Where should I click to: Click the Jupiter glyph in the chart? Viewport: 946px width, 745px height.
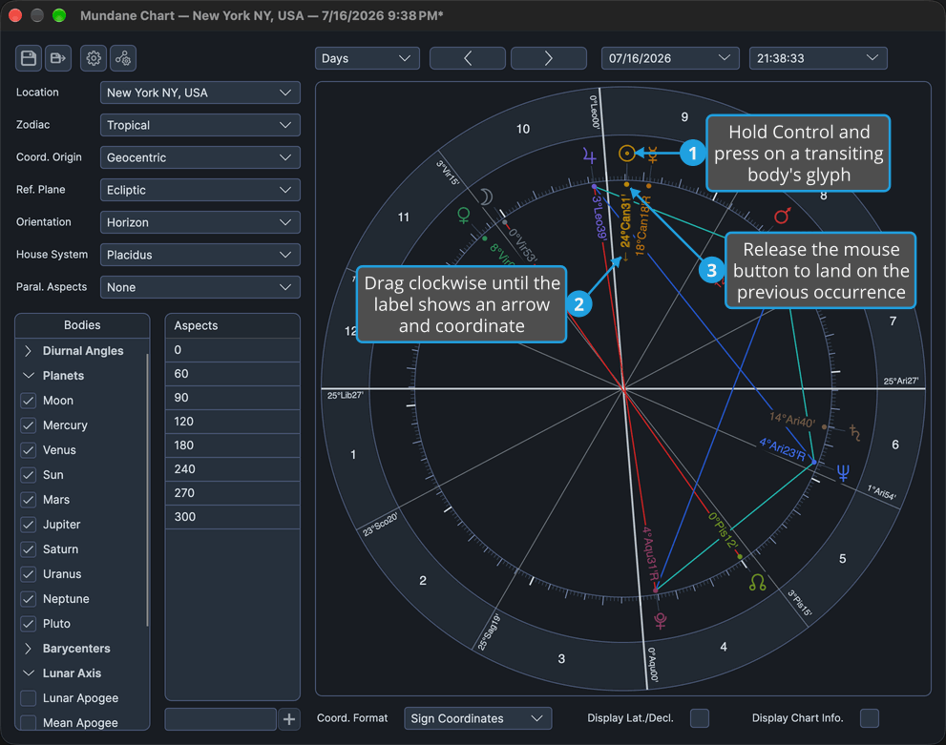tap(589, 156)
